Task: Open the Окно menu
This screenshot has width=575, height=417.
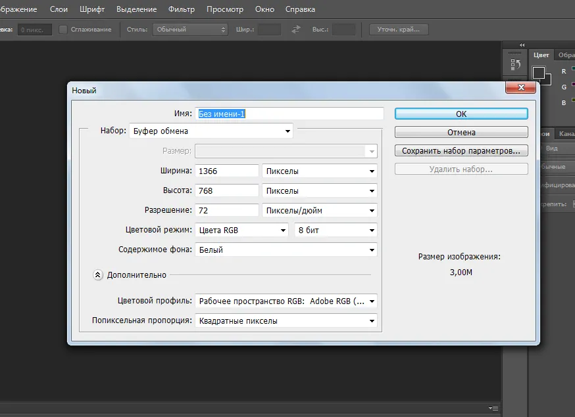Action: (x=264, y=9)
